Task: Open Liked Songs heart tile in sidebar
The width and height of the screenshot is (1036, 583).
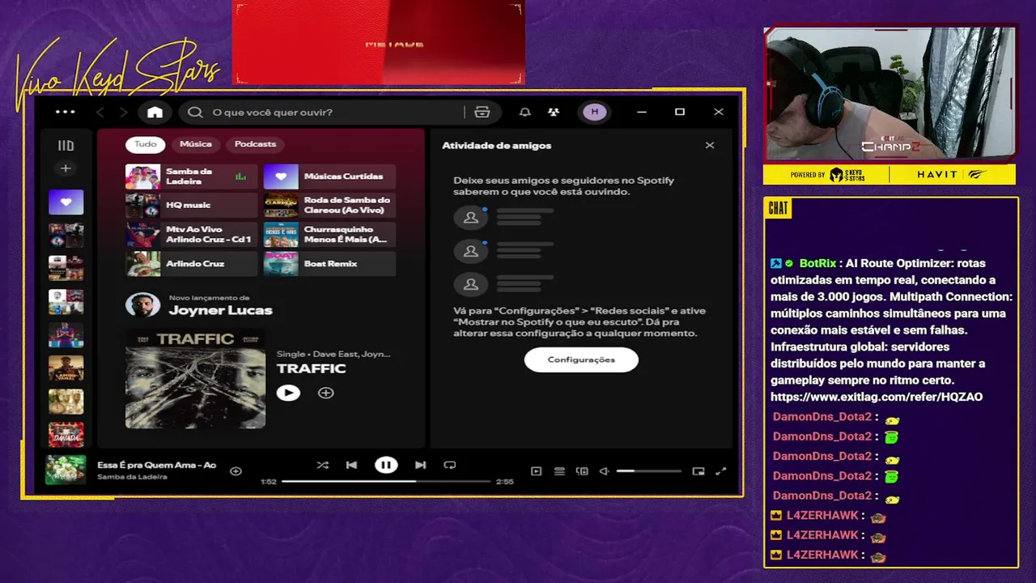Action: click(66, 202)
